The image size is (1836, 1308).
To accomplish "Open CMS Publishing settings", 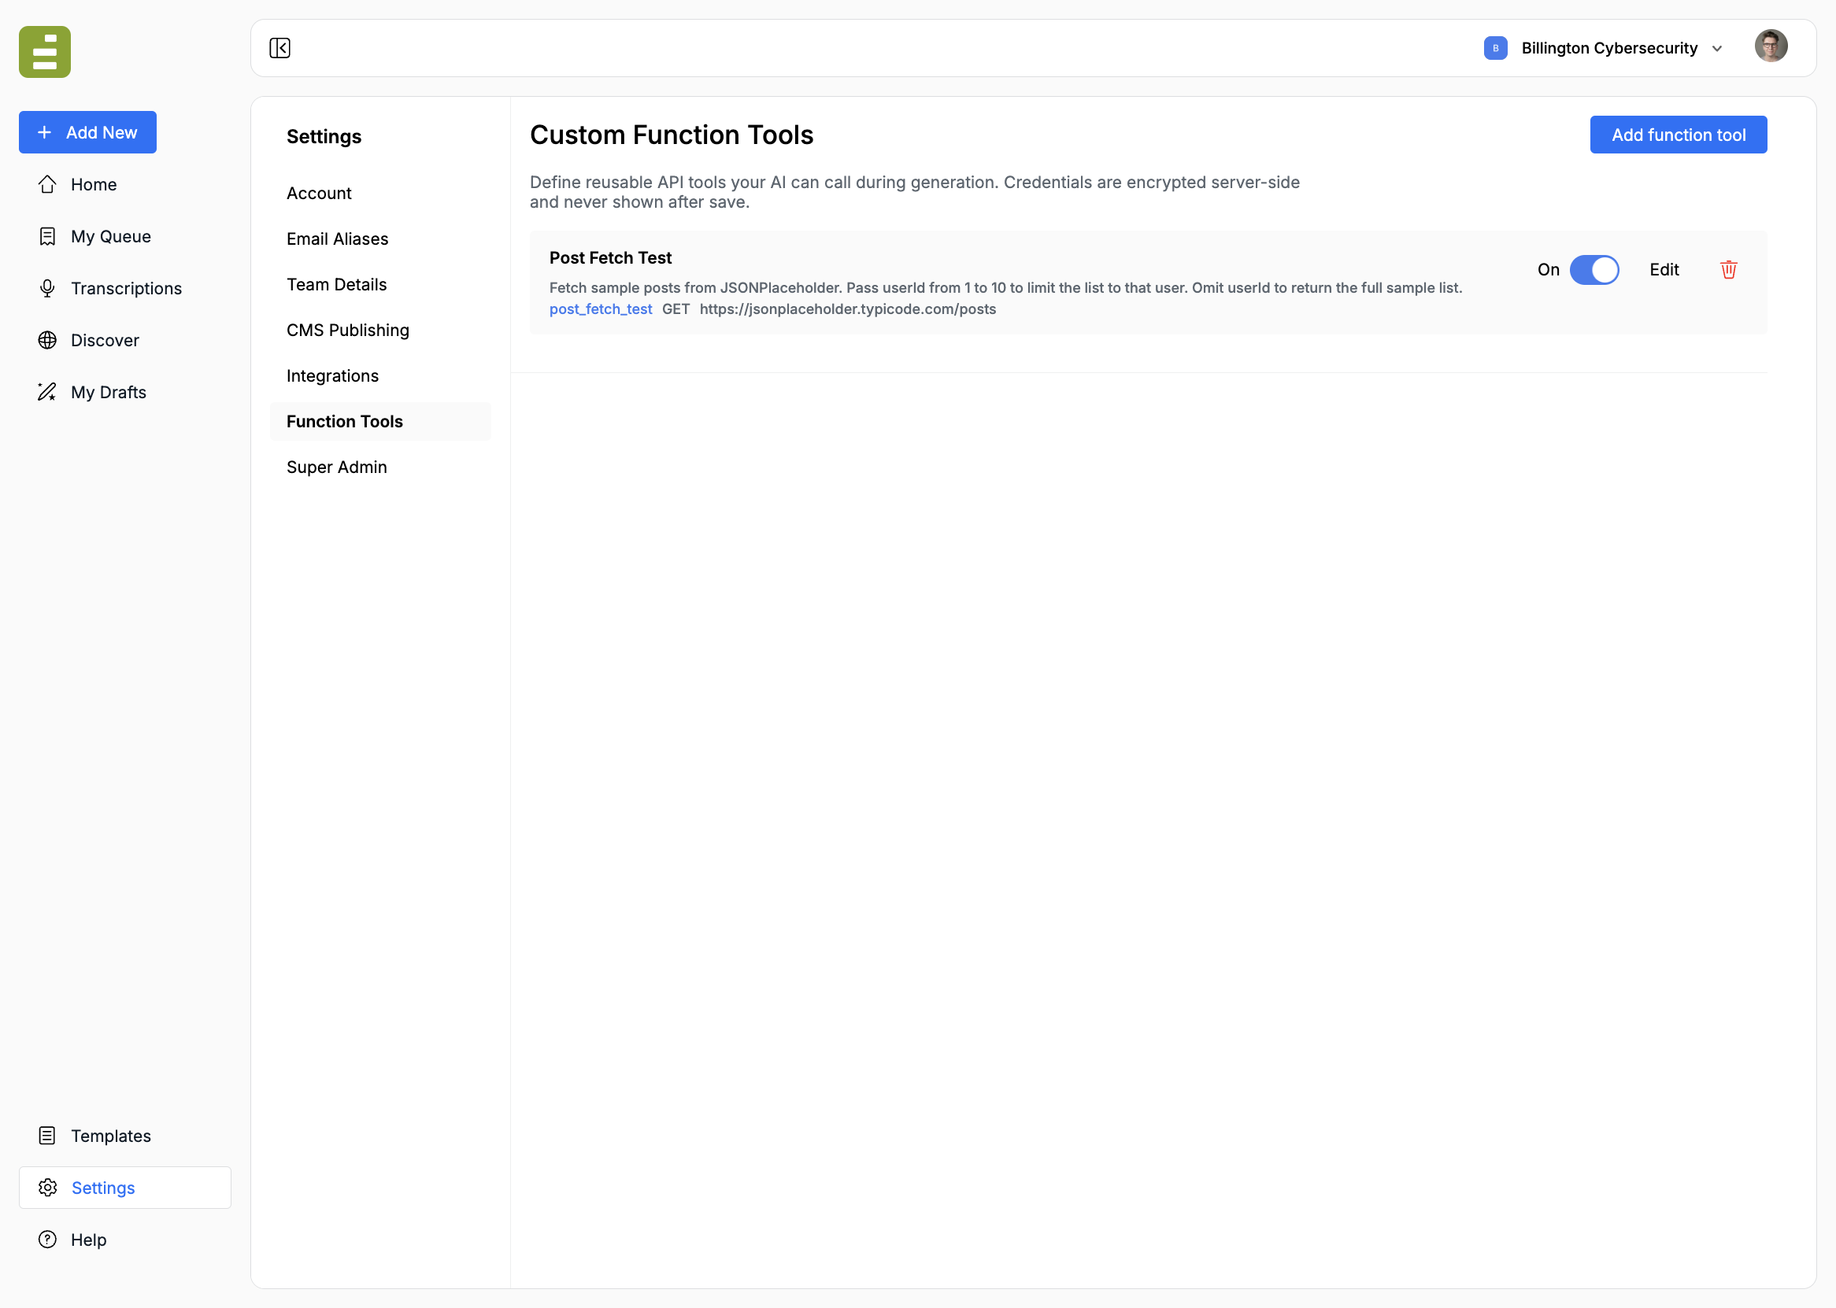I will click(380, 331).
